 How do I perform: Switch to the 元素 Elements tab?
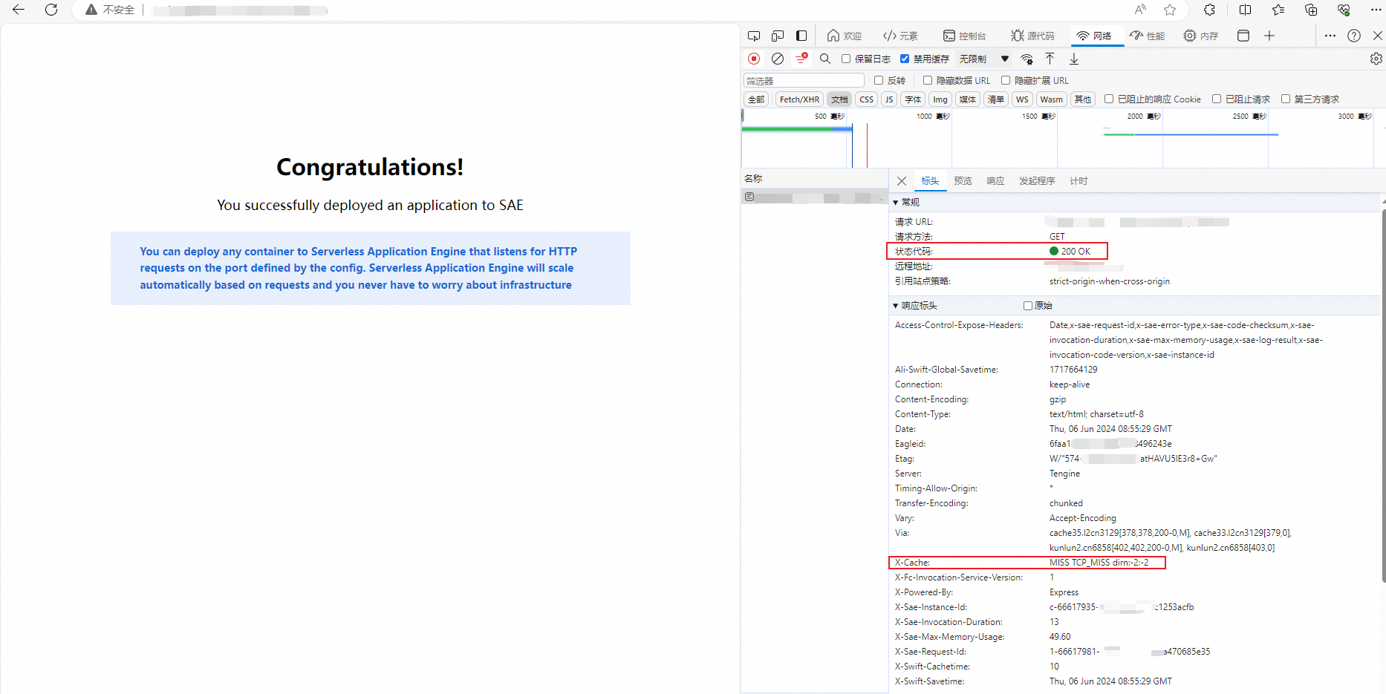tap(900, 36)
